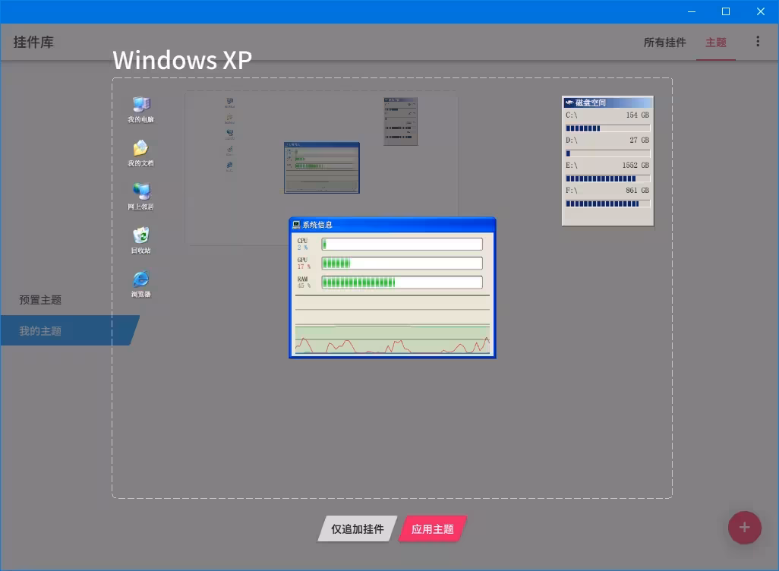Click the E:\ disk usage bar
779x571 pixels.
click(607, 178)
